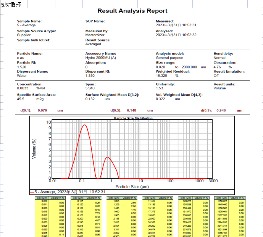Select the concentration value '0.0033'

click(23, 88)
